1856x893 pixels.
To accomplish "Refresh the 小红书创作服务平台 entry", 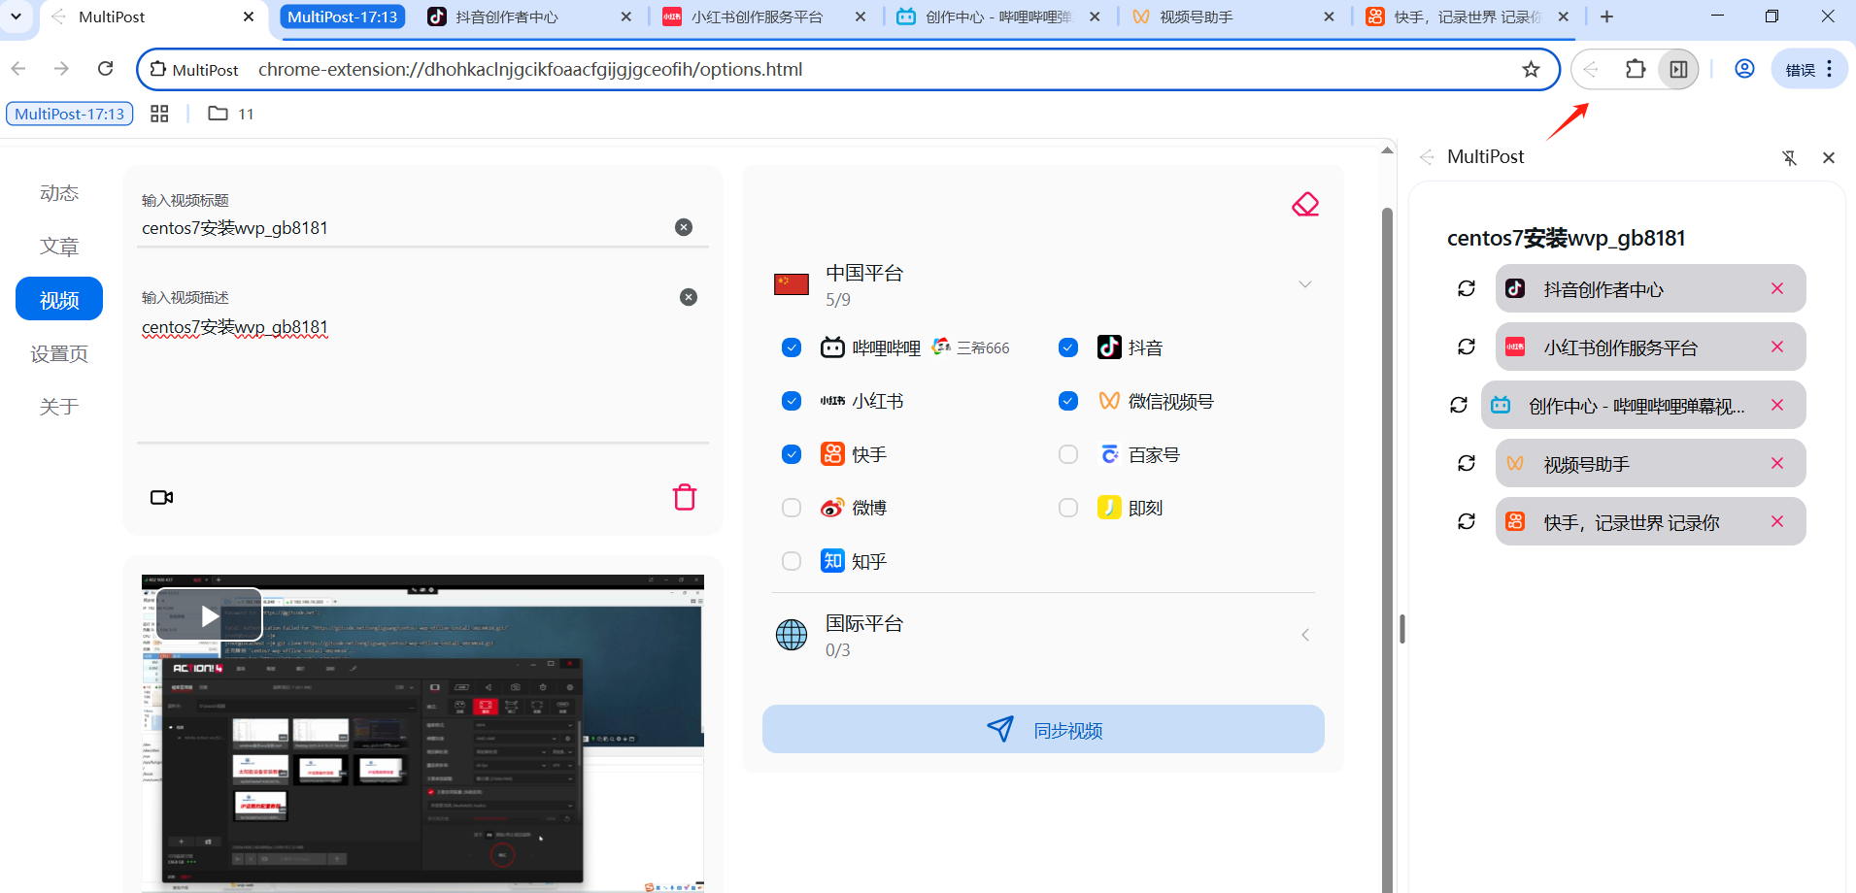I will pos(1467,347).
